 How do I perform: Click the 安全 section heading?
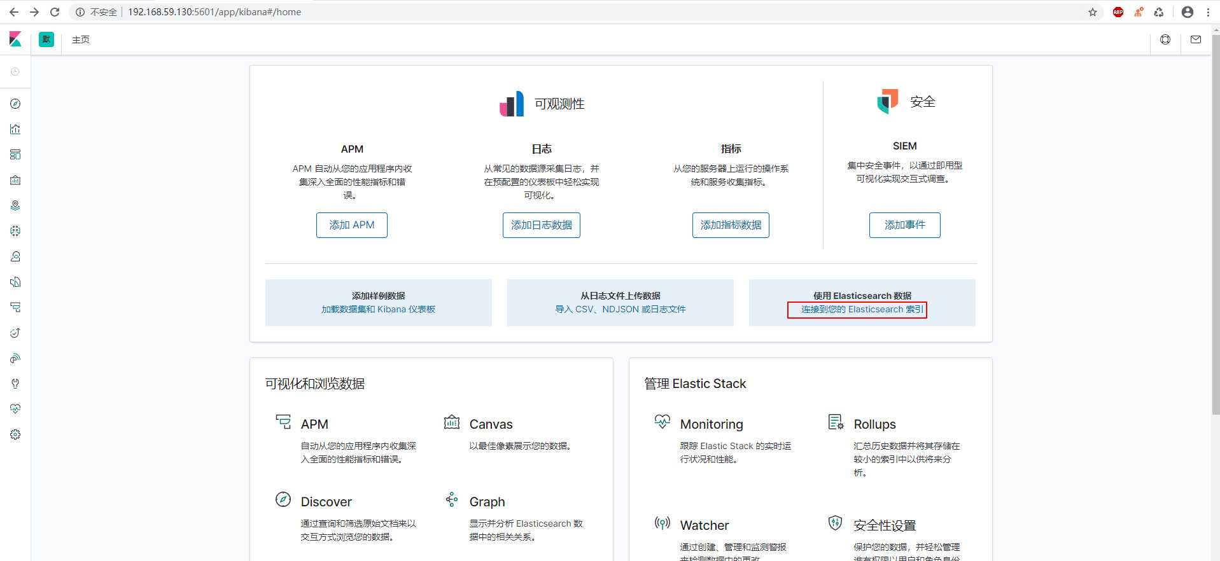[x=923, y=102]
